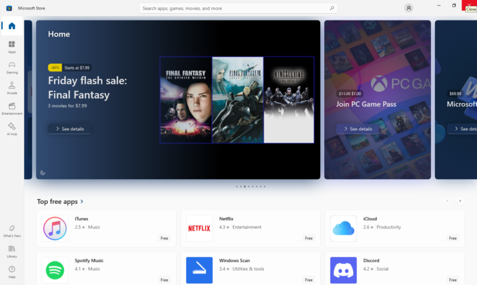The height and width of the screenshot is (285, 477).
Task: Click the Netflix app title
Action: [226, 219]
